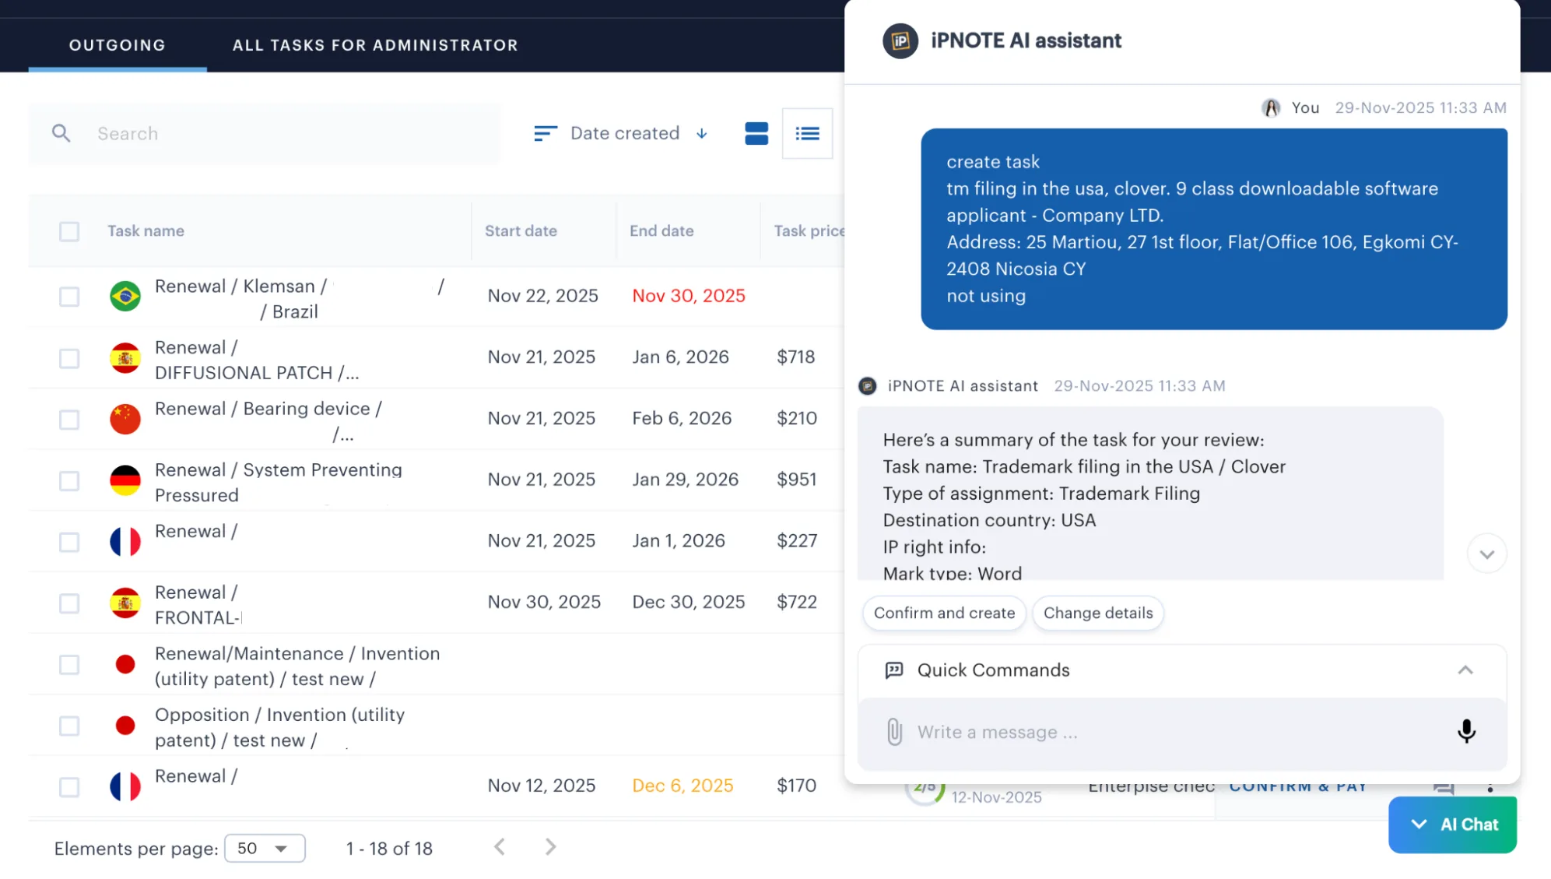The height and width of the screenshot is (879, 1551).
Task: Check the Renewal Klemsan Brazil task row
Action: point(69,297)
